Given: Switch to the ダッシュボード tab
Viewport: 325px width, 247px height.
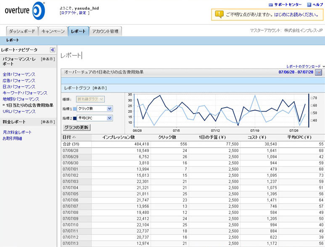Looking at the screenshot, I should click(22, 31).
